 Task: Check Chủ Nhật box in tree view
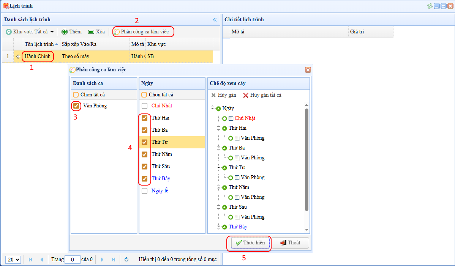(231, 118)
